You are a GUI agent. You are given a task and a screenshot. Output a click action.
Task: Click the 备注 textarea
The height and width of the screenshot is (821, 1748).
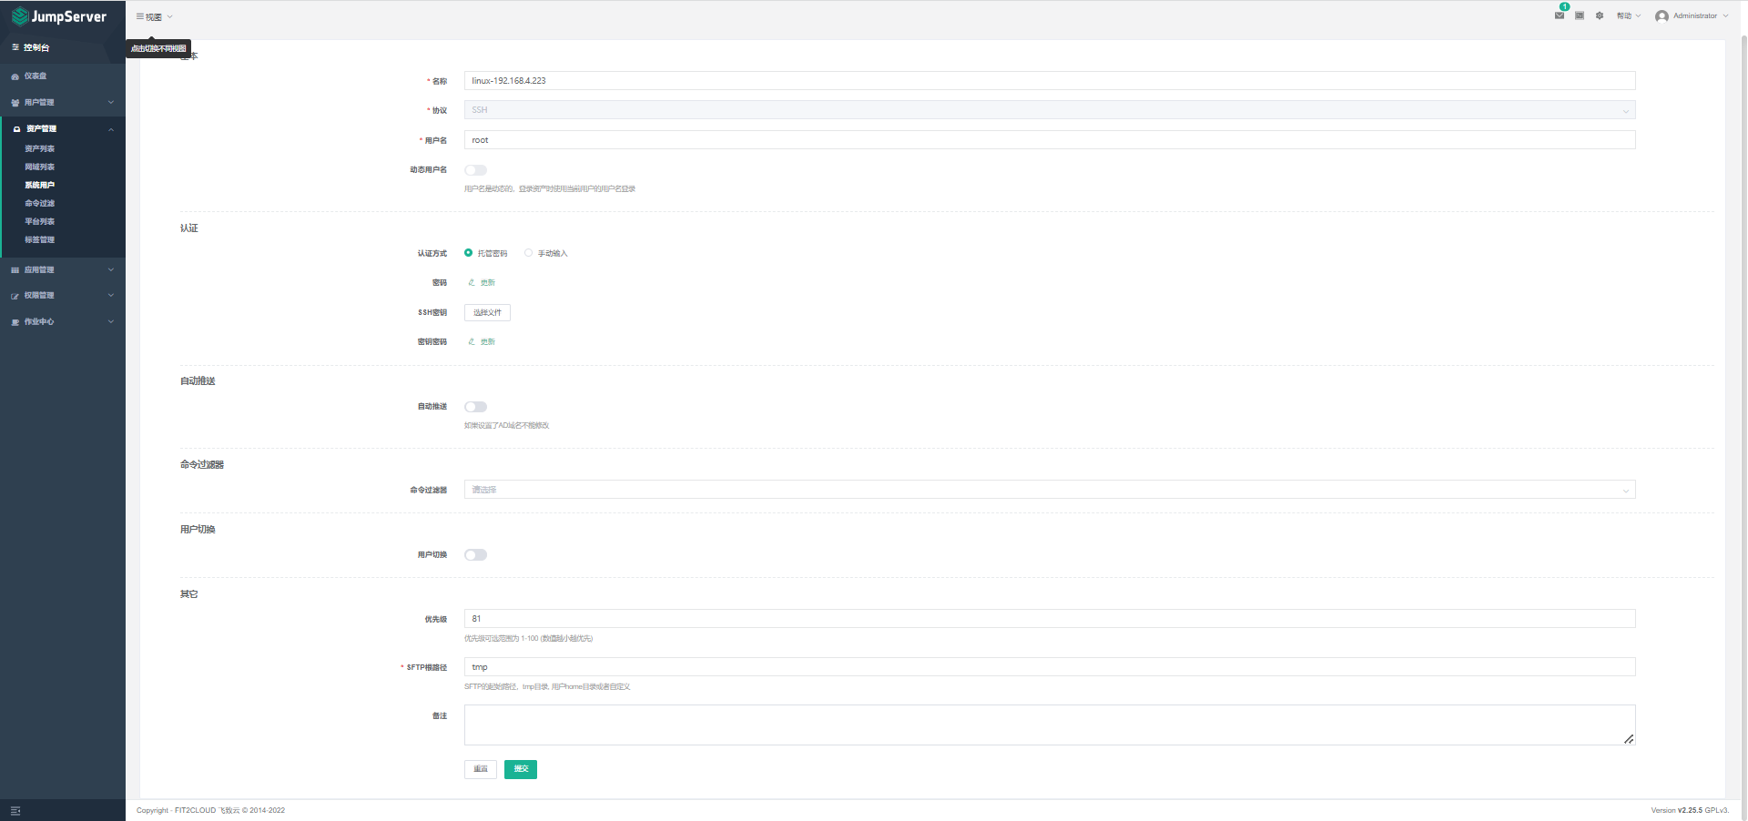coord(1050,725)
